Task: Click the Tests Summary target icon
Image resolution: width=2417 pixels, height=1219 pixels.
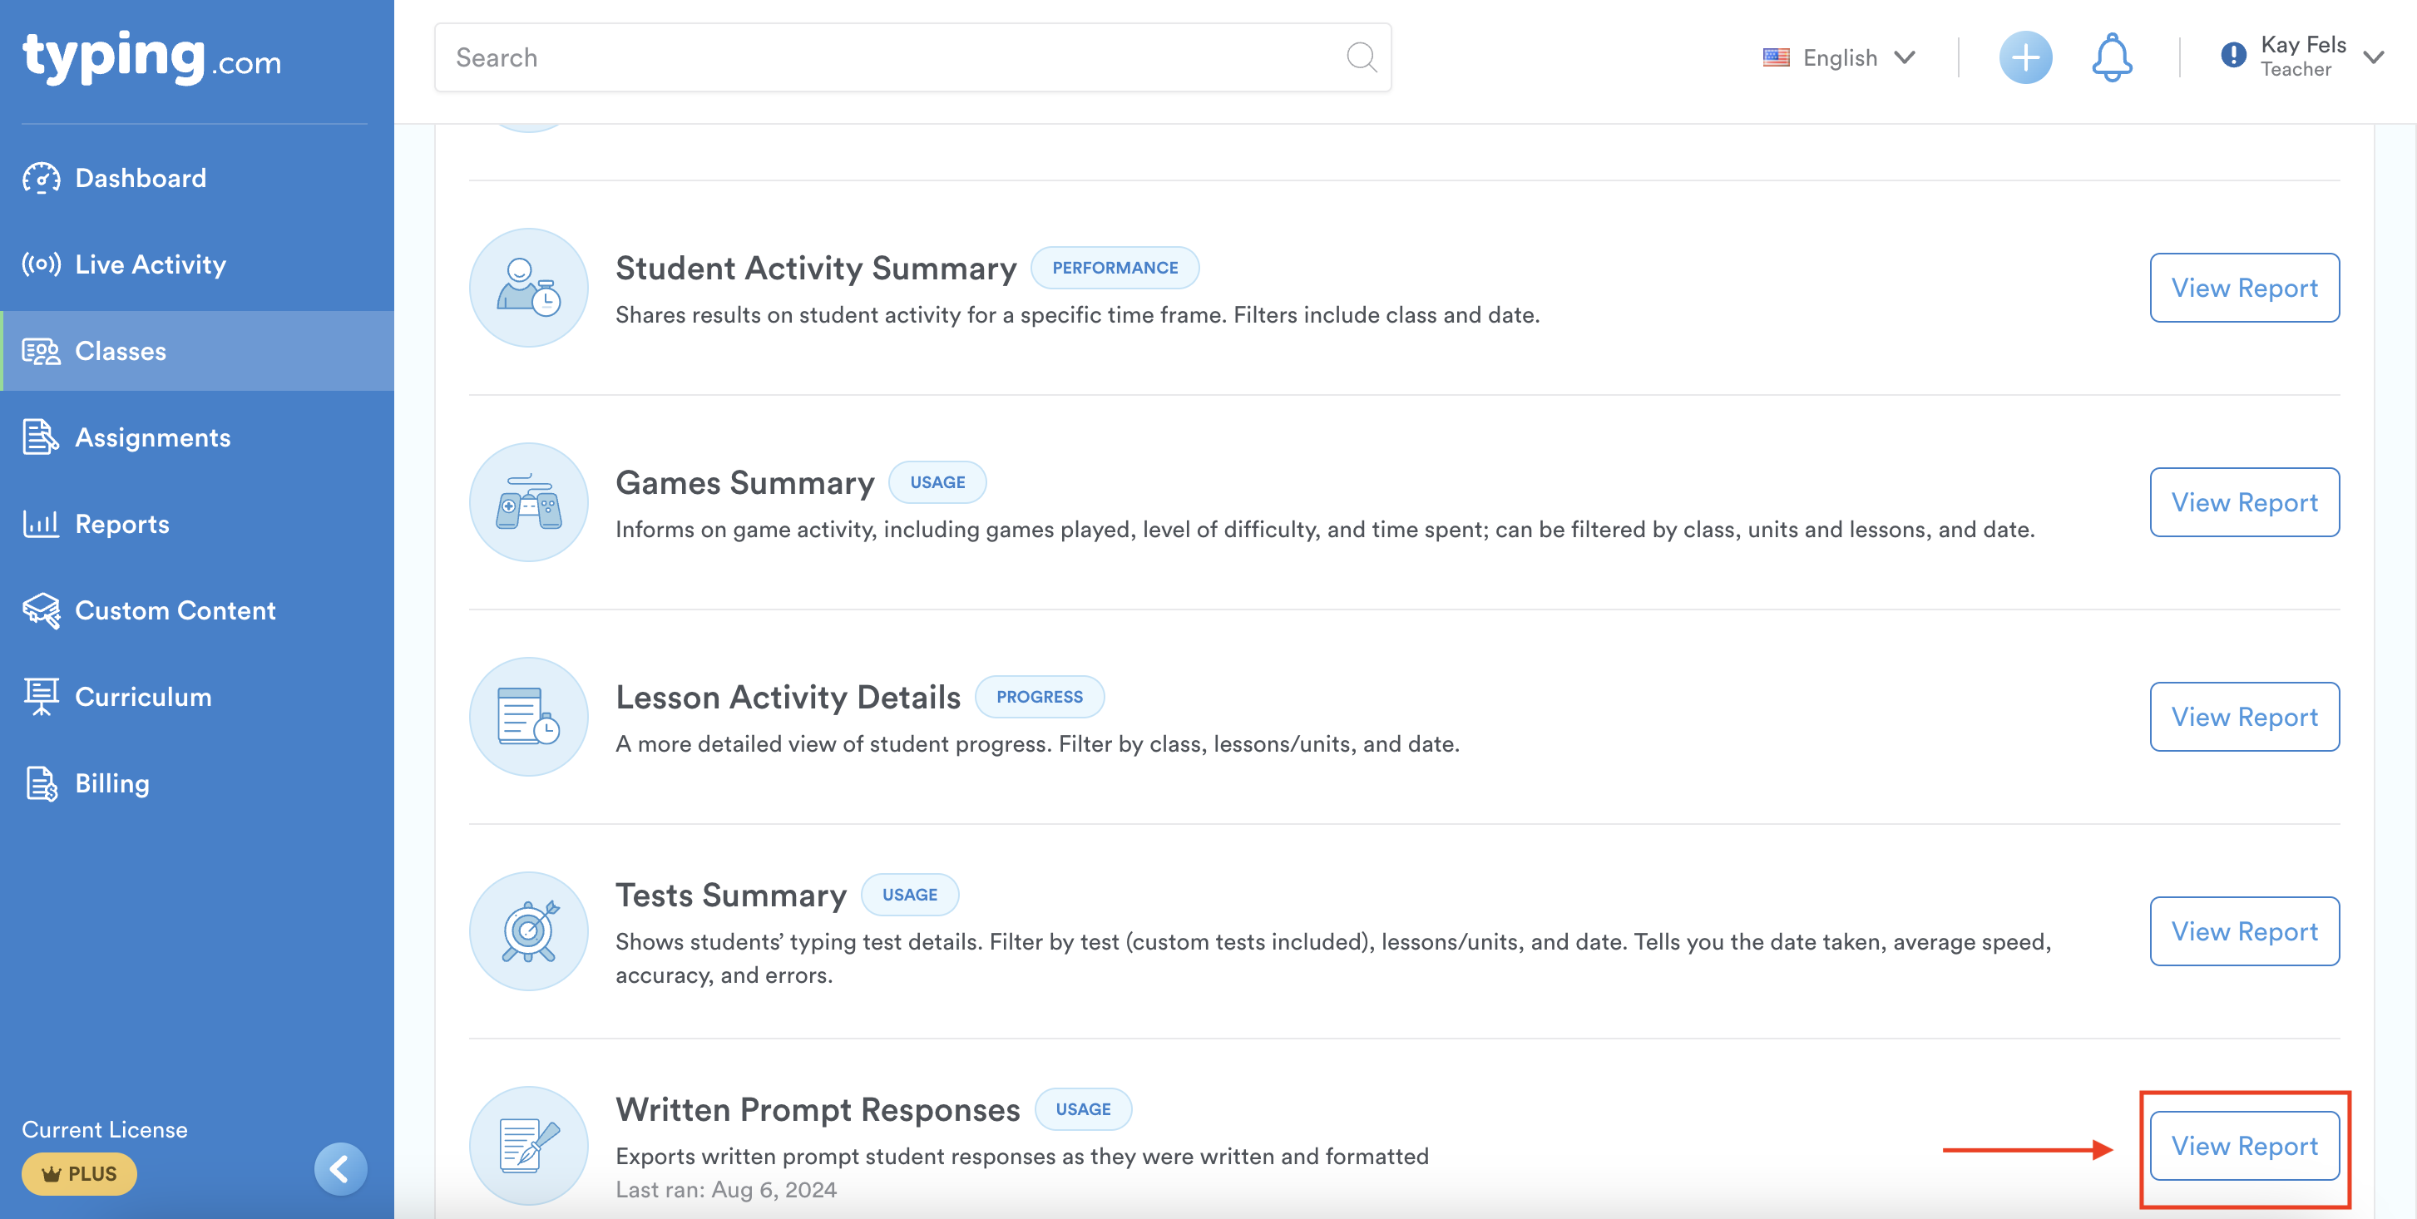Action: click(x=528, y=931)
